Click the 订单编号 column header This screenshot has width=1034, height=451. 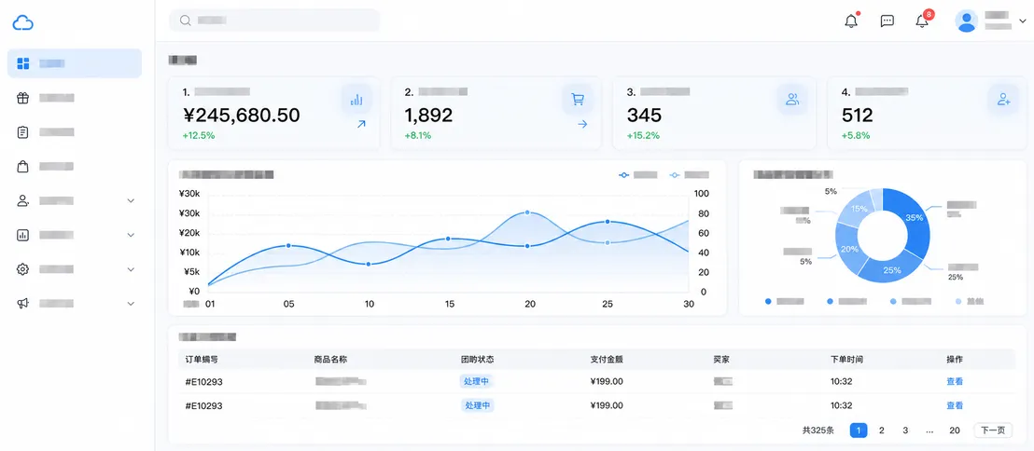203,360
